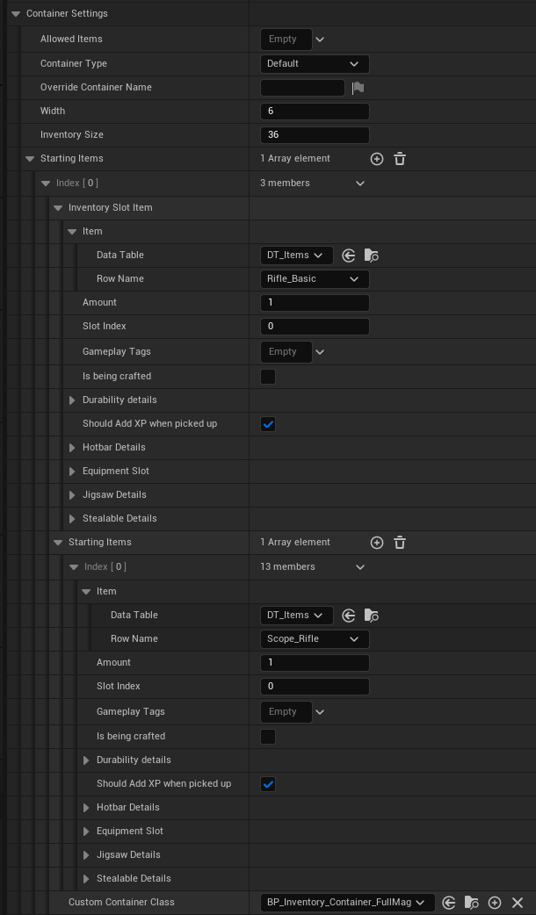Collapse the outer Starting Items array

click(x=30, y=159)
